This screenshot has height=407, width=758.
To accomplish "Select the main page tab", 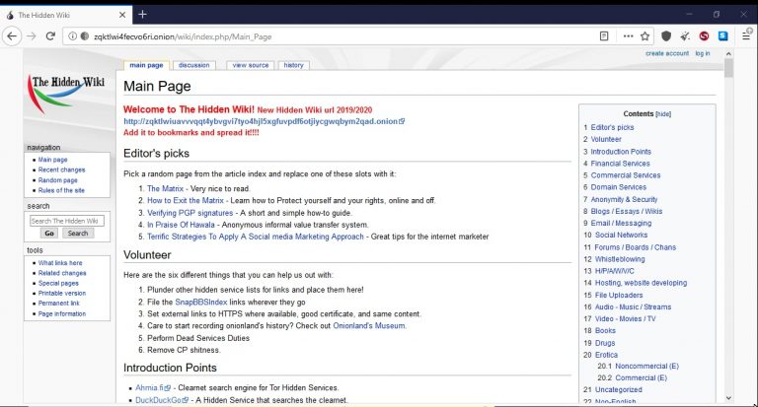I will click(146, 65).
